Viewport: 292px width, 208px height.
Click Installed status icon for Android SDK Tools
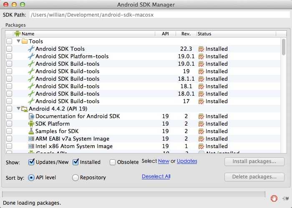pyautogui.click(x=201, y=49)
